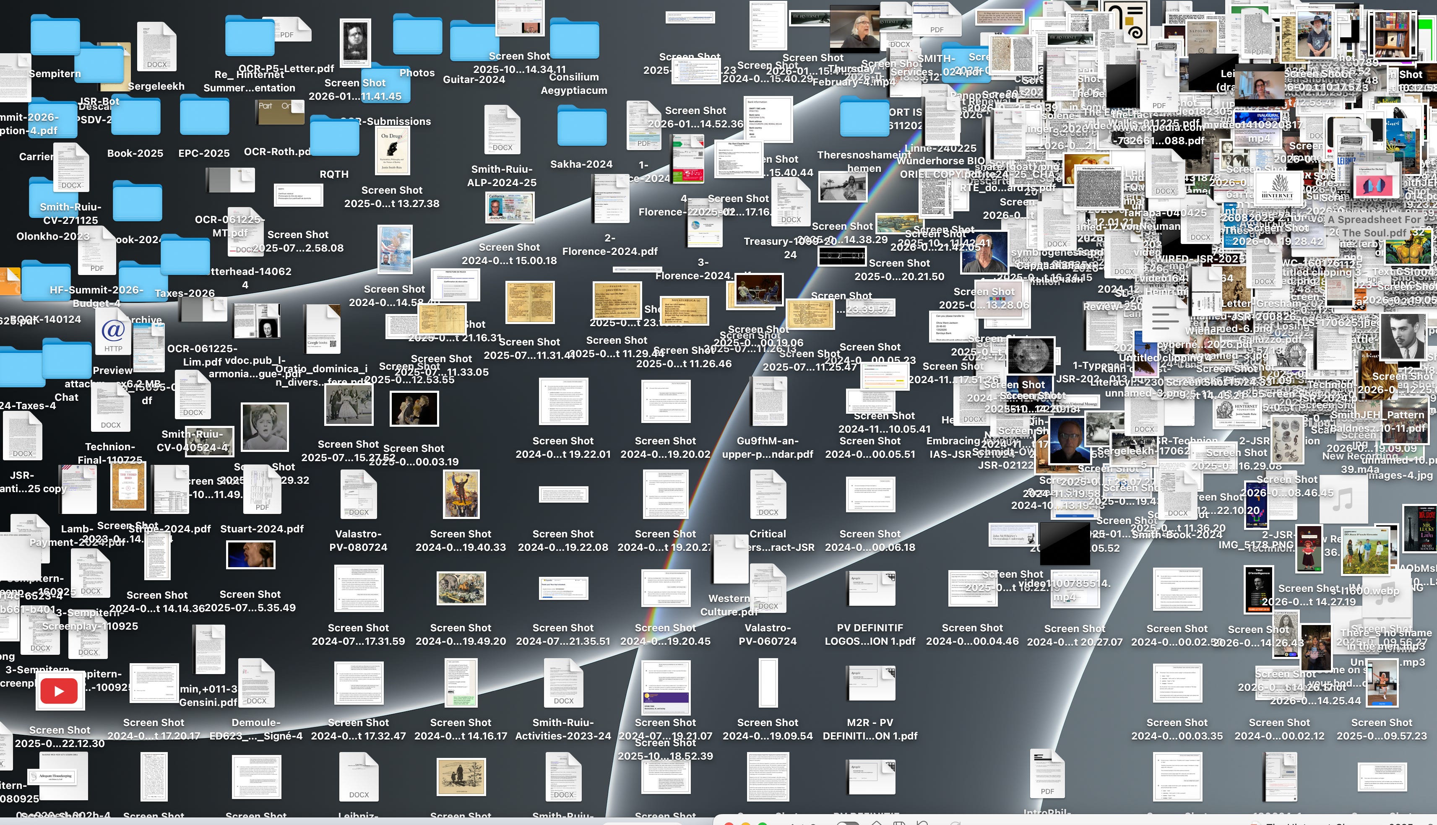Click the California driver license screenshot thumbnail
This screenshot has height=825, width=1437.
510,208
